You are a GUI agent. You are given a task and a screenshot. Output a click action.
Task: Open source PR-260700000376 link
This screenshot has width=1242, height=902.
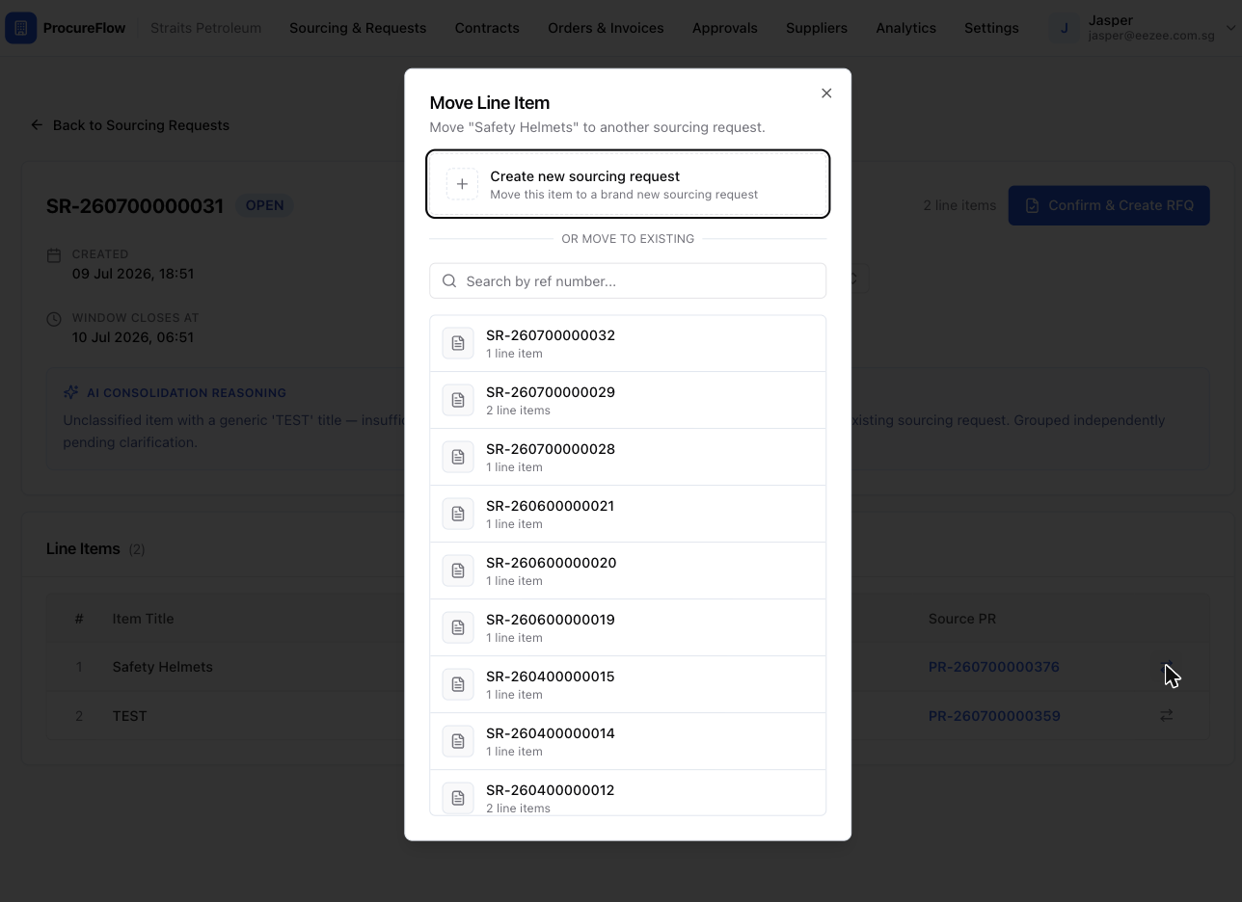(993, 667)
